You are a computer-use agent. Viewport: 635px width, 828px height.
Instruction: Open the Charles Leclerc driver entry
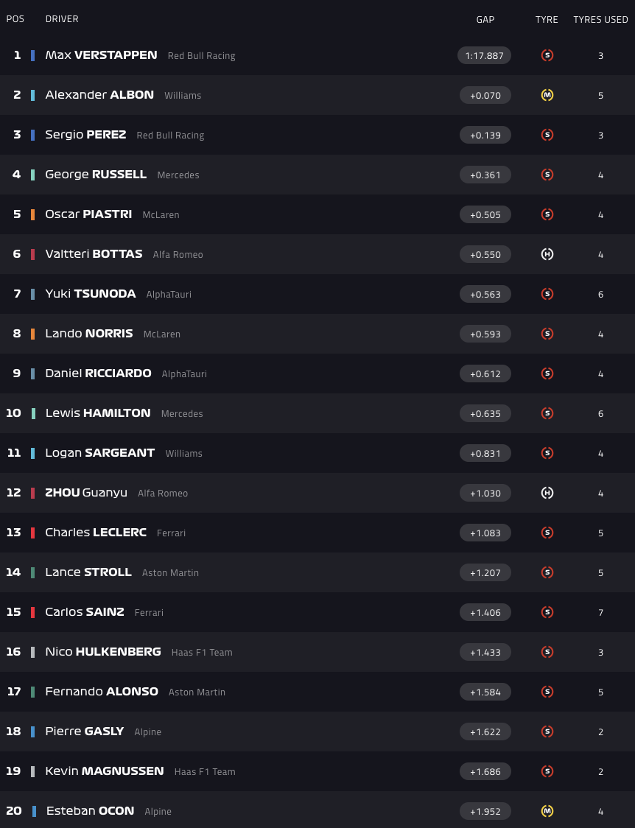(x=96, y=533)
